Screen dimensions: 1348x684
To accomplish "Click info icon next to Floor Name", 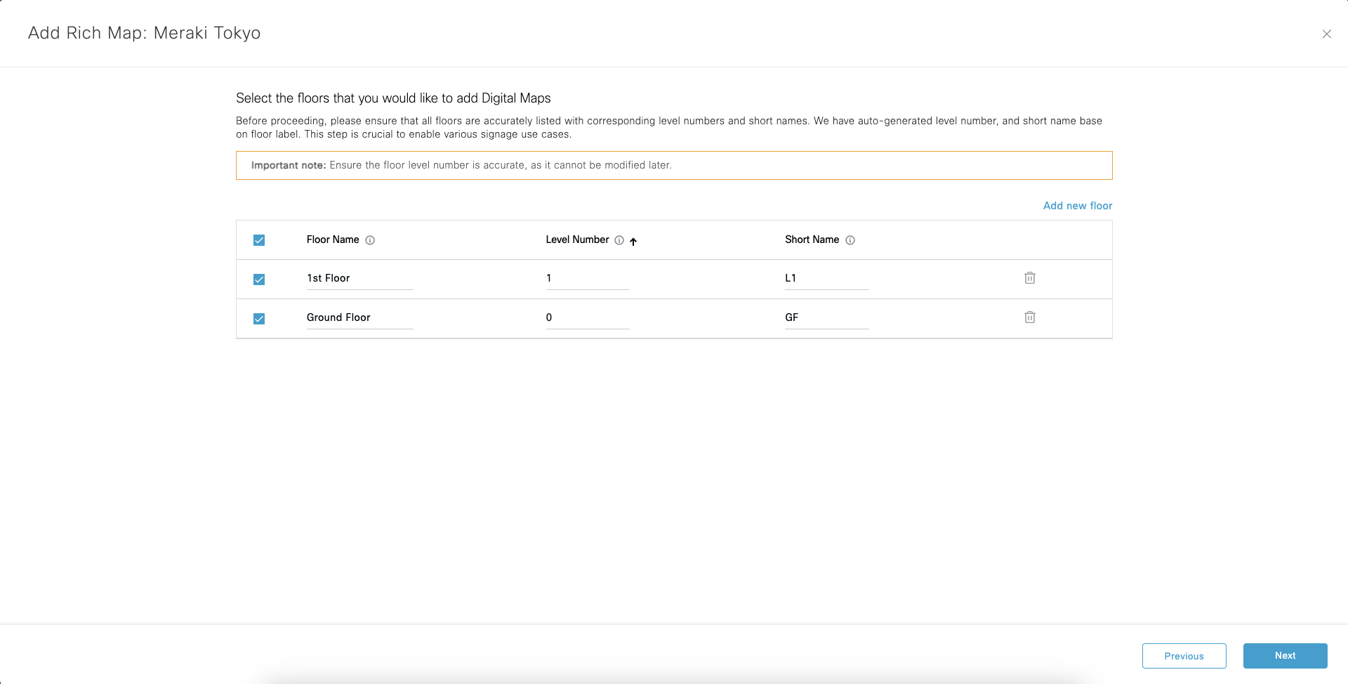I will click(370, 240).
